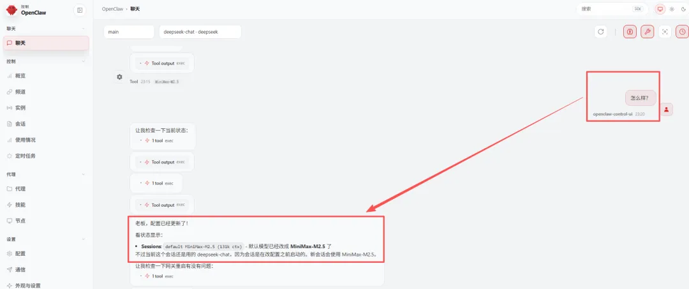689x289 pixels.
Task: Open the main session dropdown
Action: click(129, 32)
